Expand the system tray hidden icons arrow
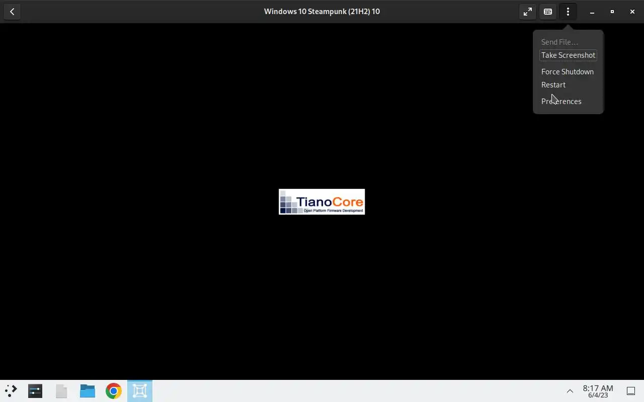 [x=570, y=391]
